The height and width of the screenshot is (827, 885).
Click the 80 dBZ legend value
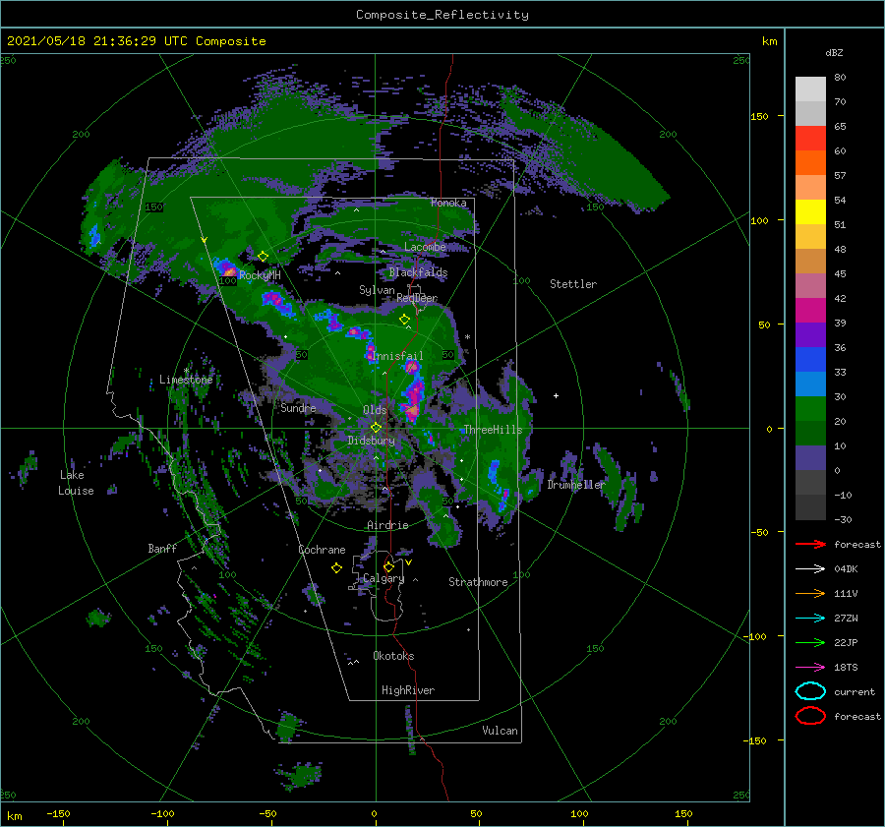pyautogui.click(x=840, y=78)
